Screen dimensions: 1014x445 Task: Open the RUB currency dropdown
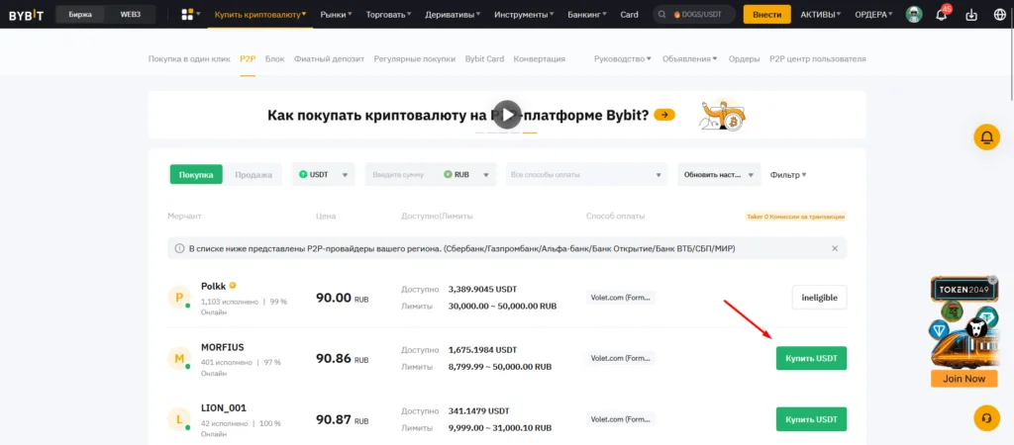point(468,174)
